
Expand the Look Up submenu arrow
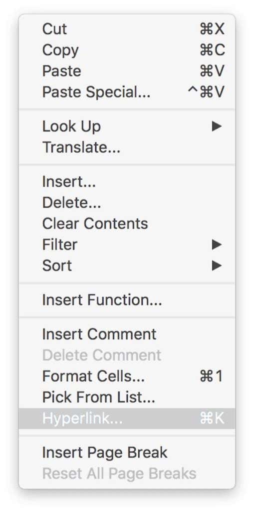(x=217, y=126)
